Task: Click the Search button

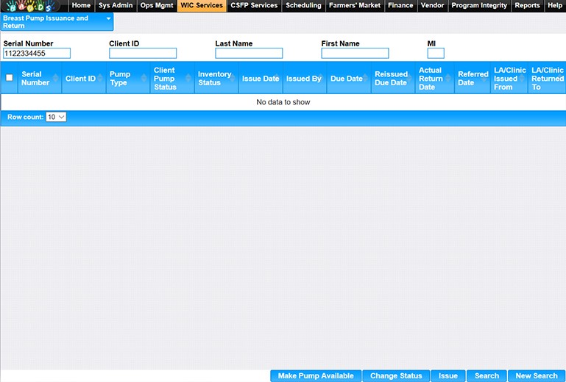Action: coord(487,376)
